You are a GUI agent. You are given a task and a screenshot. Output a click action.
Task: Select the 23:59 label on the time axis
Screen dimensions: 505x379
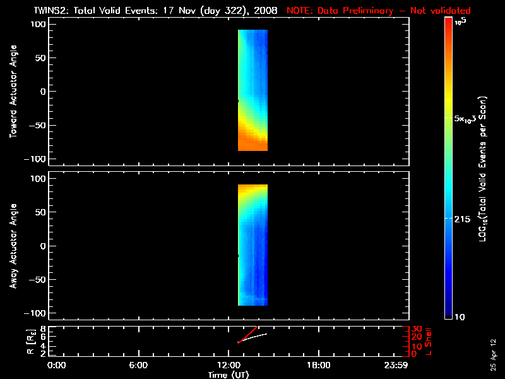tap(397, 365)
